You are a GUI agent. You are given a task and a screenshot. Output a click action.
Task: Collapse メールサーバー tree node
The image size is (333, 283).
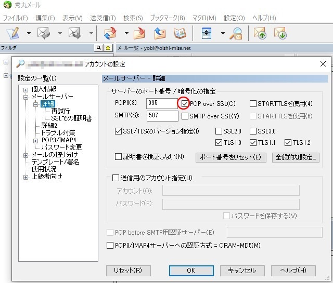click(25, 97)
